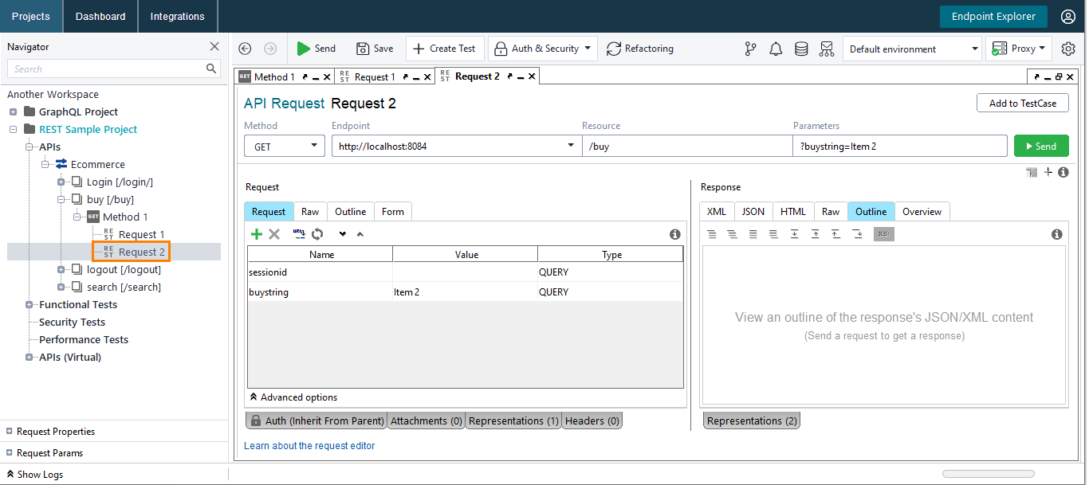The width and height of the screenshot is (1089, 485).
Task: Open the version control branch icon
Action: coord(750,49)
